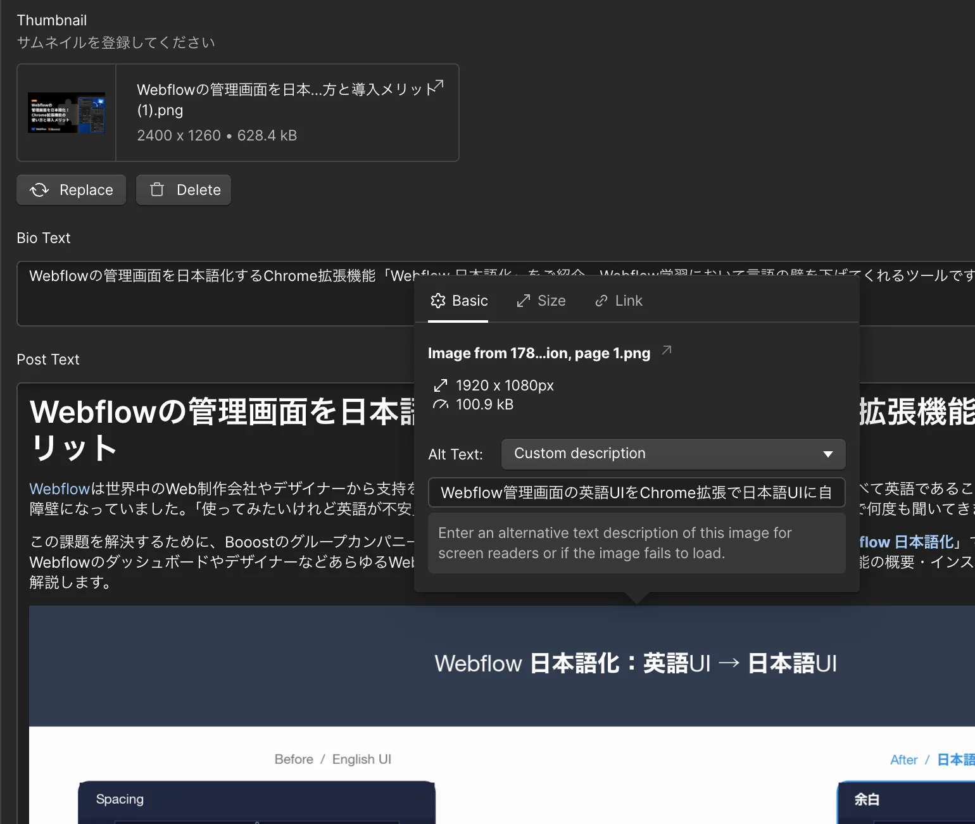
Task: Click the Size resize-arrows icon
Action: pyautogui.click(x=524, y=301)
